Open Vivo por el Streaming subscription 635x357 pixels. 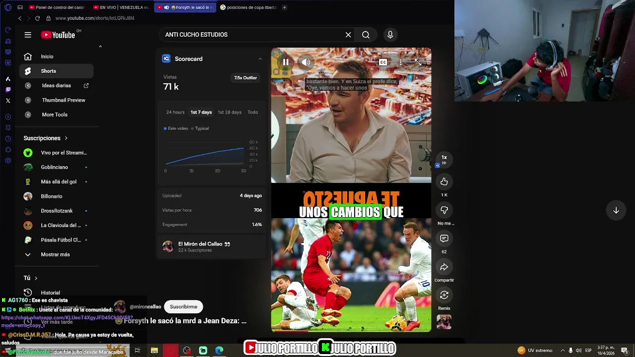pos(57,153)
